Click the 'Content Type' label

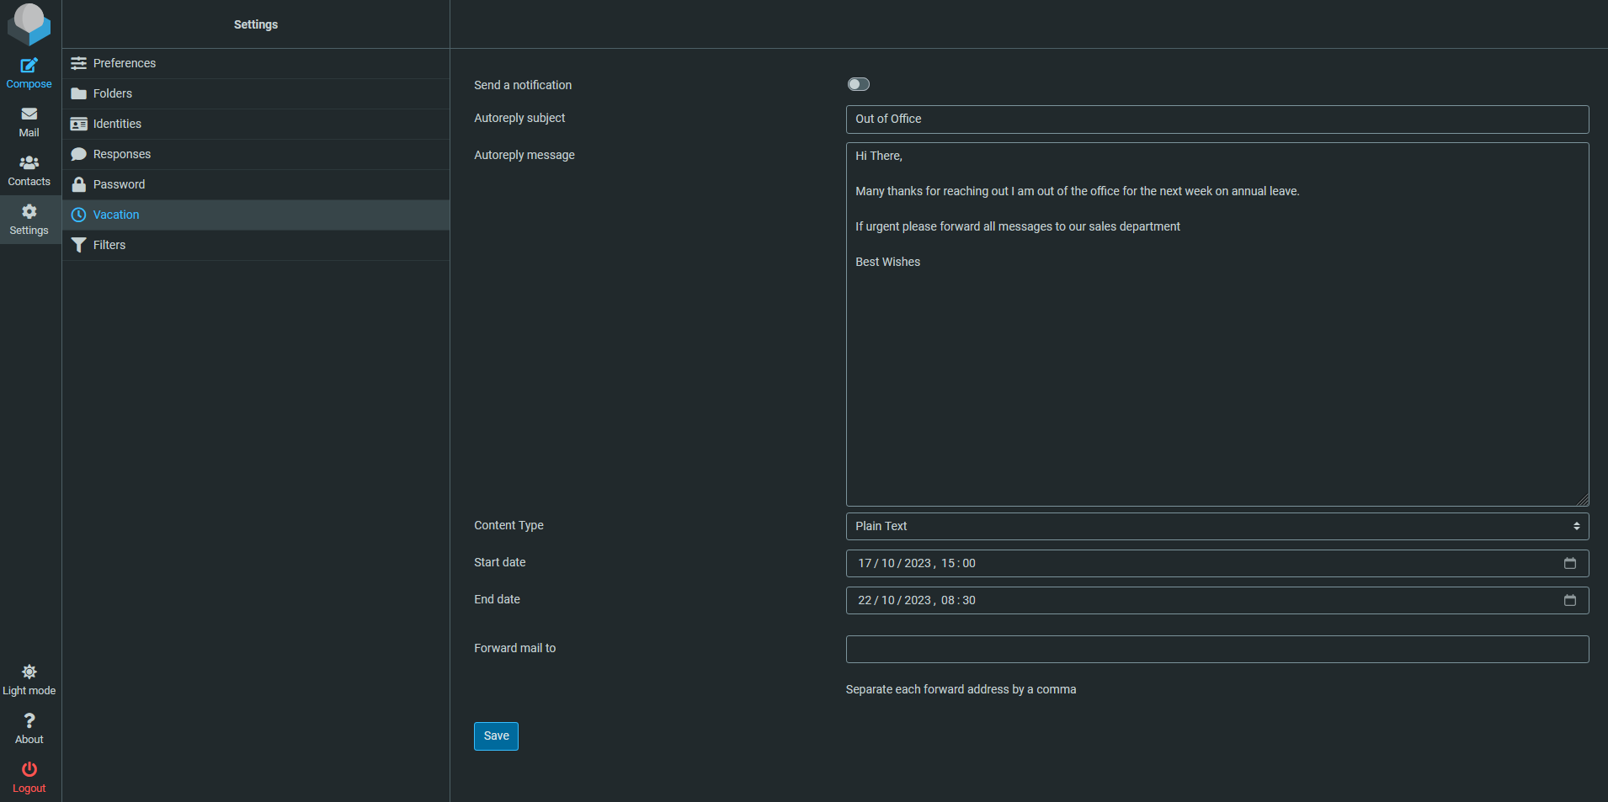coord(508,525)
